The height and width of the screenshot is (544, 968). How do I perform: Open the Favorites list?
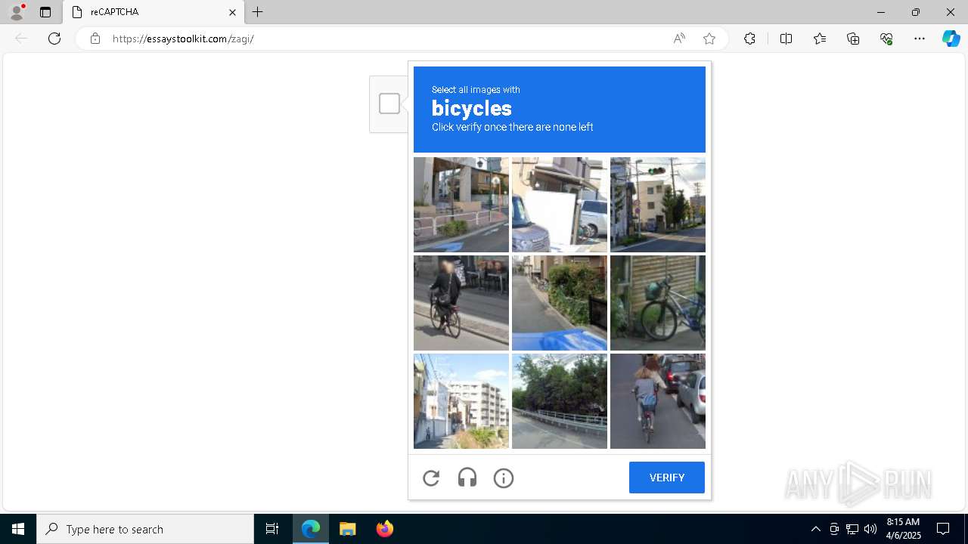tap(820, 39)
